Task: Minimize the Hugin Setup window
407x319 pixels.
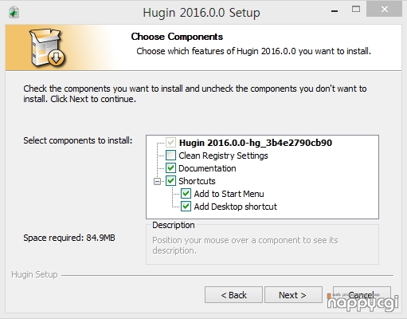Action: tap(335, 10)
